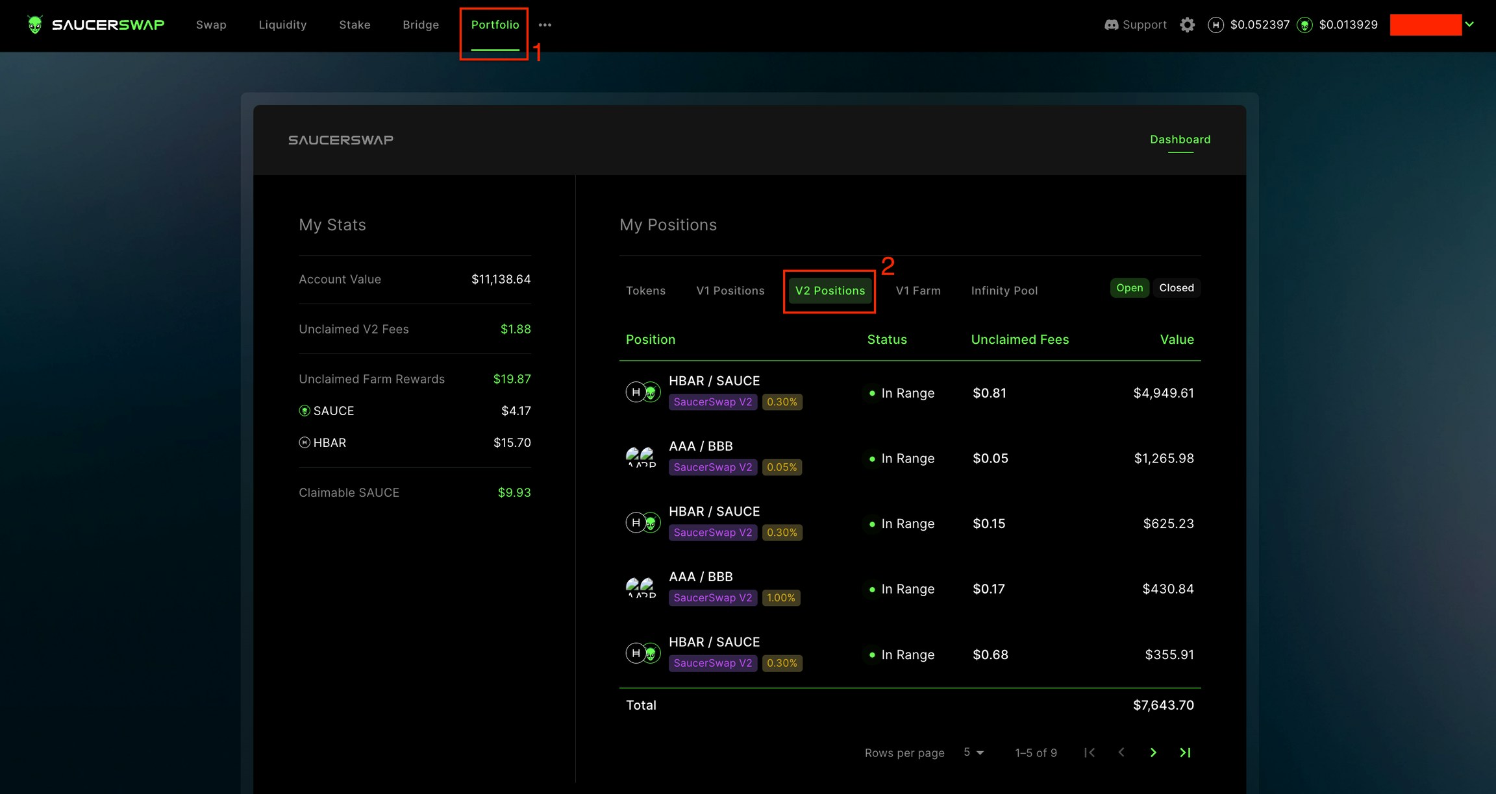
Task: Click first HBAR/SAUCE pair token icon
Action: tap(643, 392)
